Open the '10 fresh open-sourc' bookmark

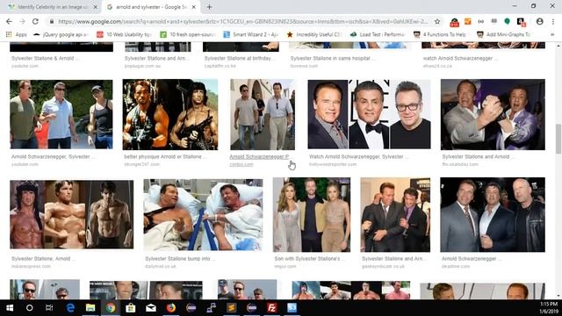point(187,34)
